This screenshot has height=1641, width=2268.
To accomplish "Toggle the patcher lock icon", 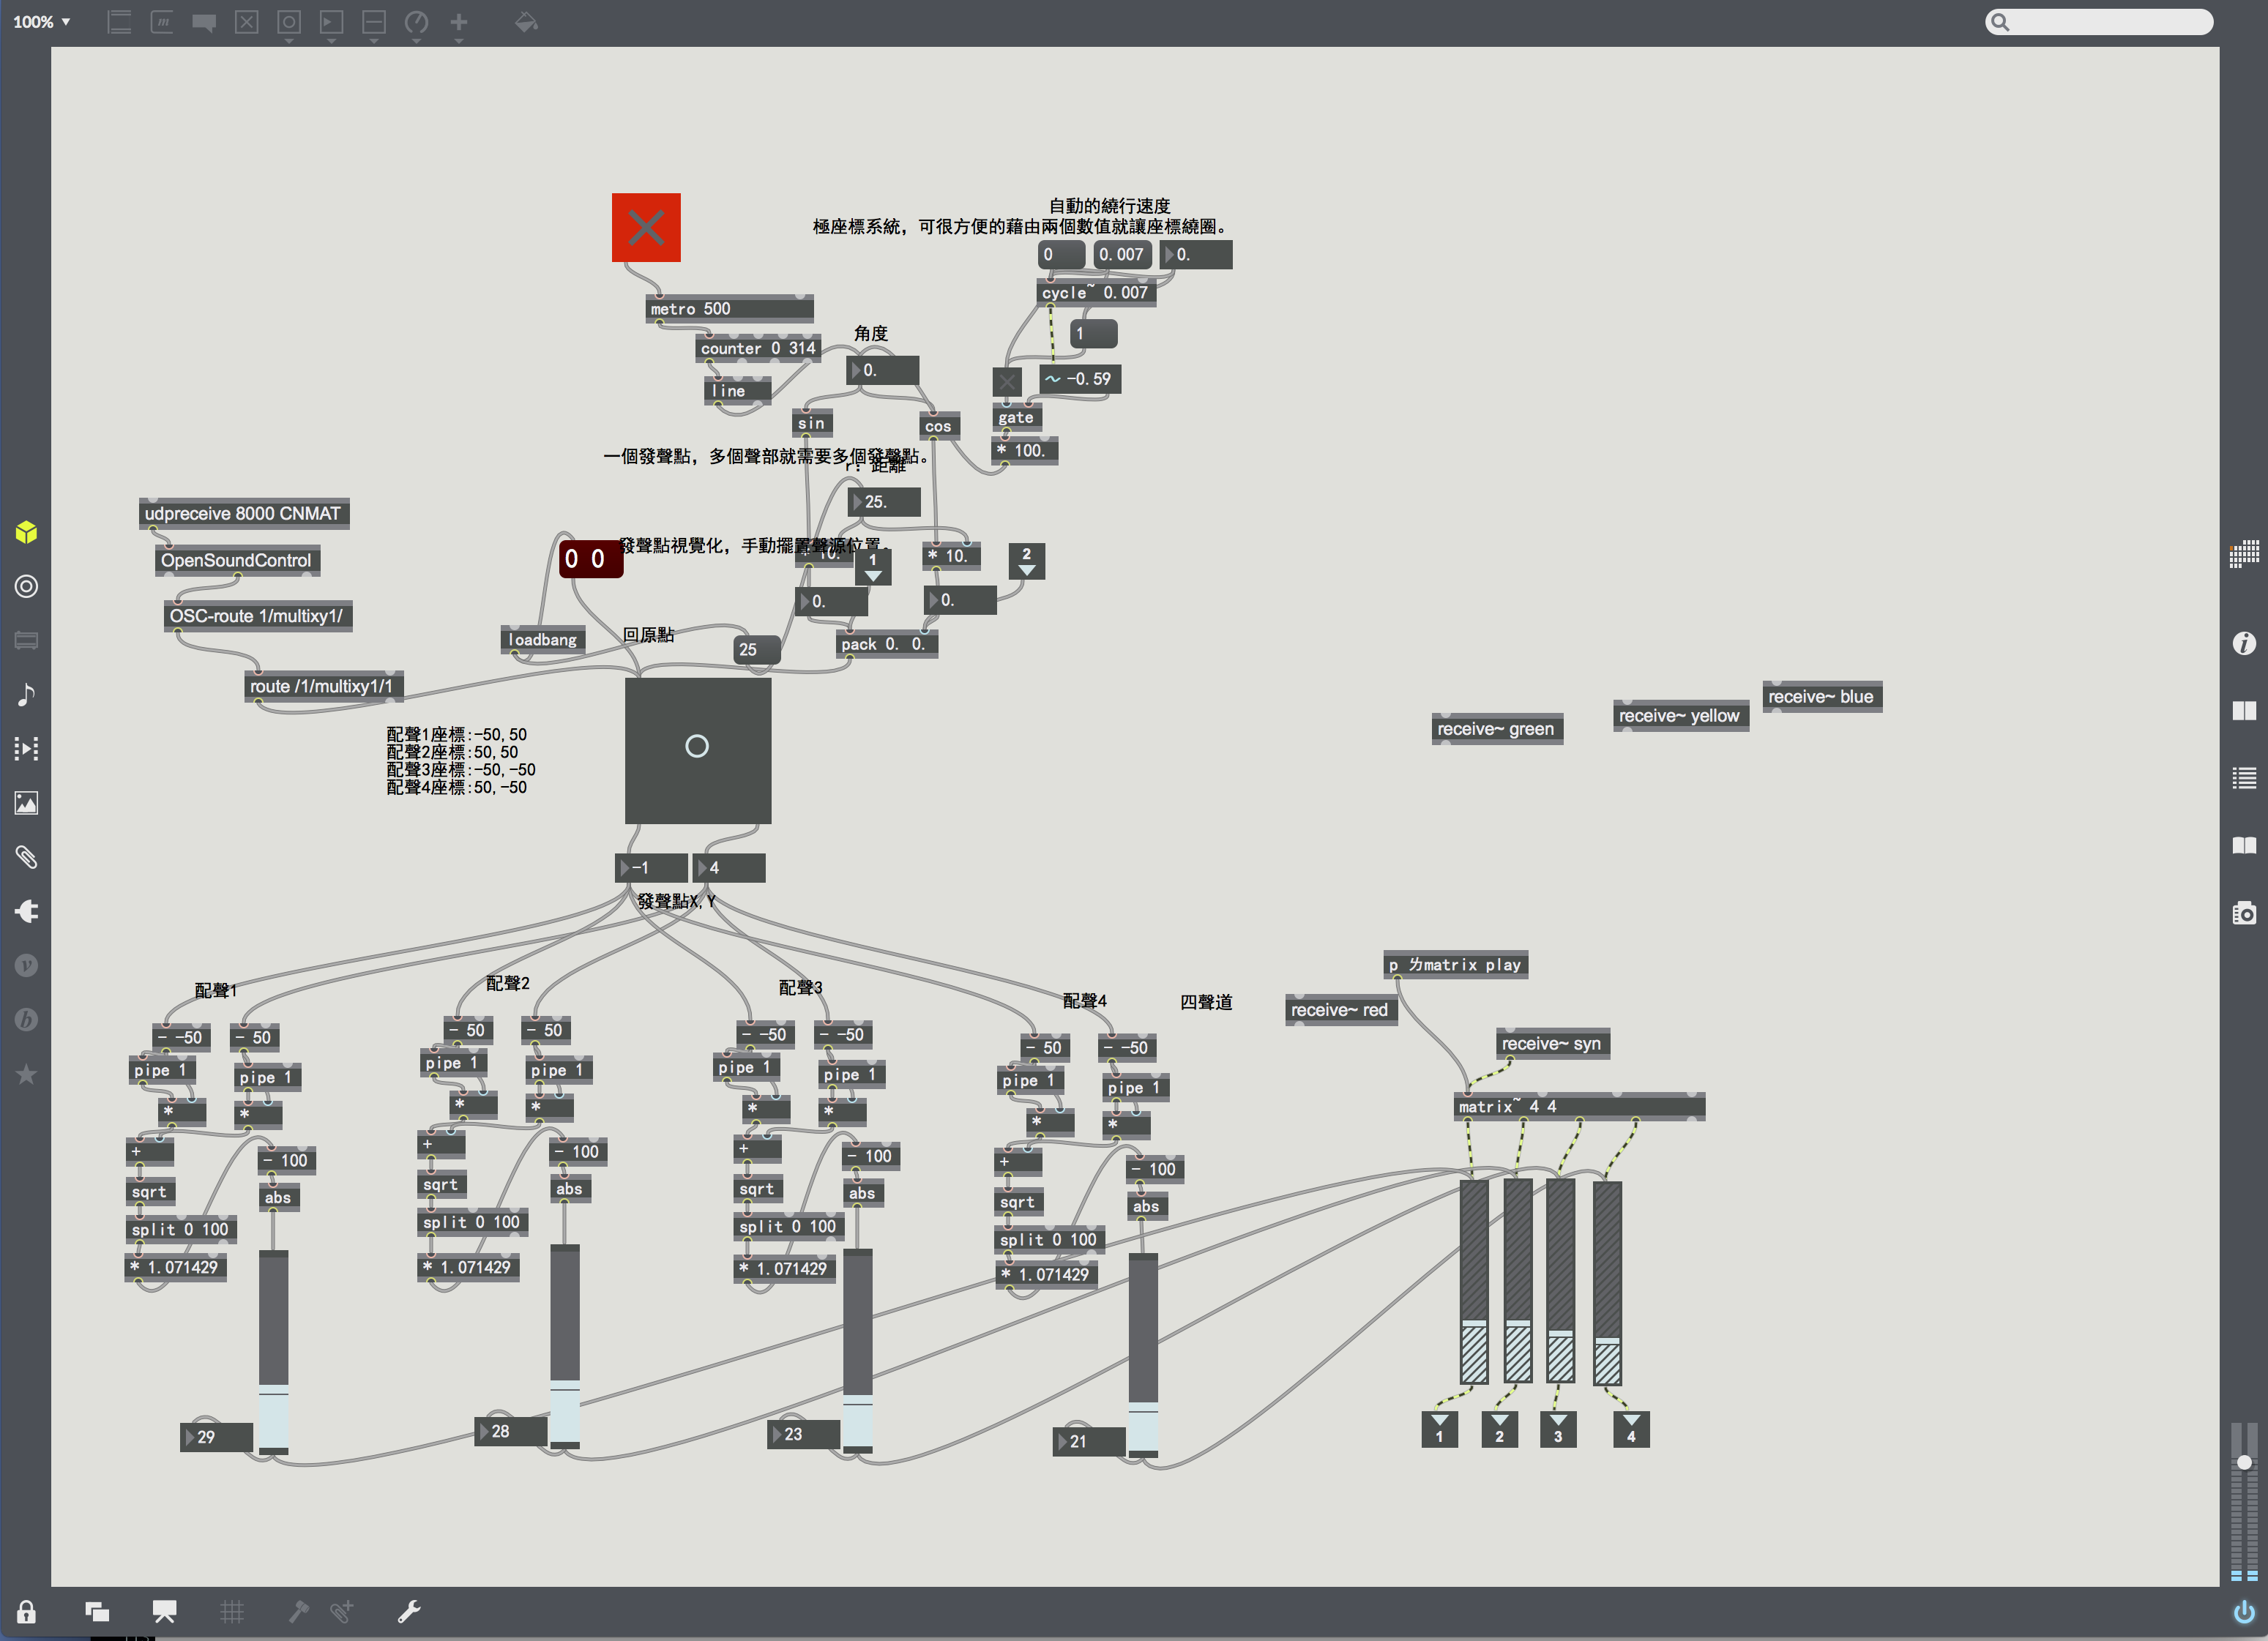I will coord(26,1612).
